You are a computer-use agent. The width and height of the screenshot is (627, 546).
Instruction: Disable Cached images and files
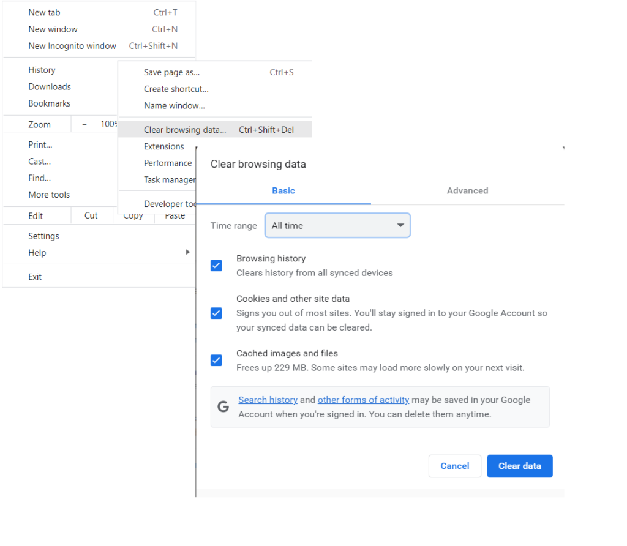coord(216,360)
